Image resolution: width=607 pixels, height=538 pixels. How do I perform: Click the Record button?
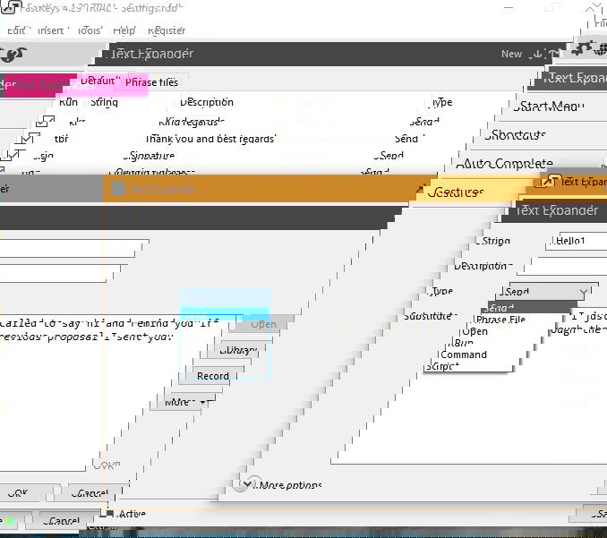coord(212,376)
